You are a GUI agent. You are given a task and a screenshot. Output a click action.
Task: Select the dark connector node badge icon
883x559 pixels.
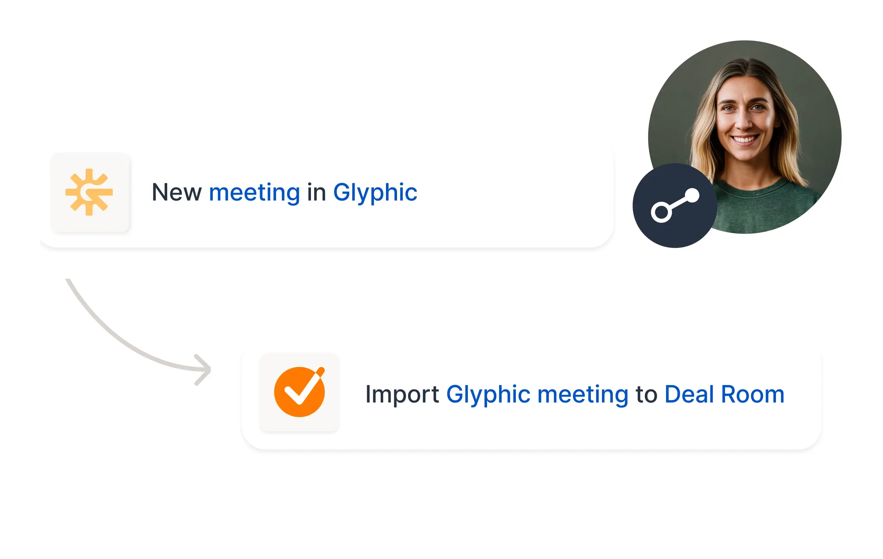pyautogui.click(x=675, y=205)
